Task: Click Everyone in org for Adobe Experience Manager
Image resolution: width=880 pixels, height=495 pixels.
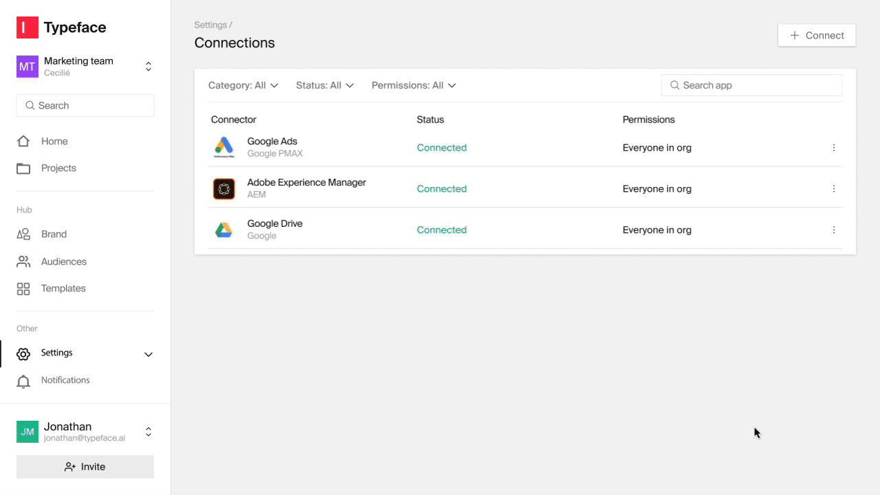Action: click(x=657, y=189)
